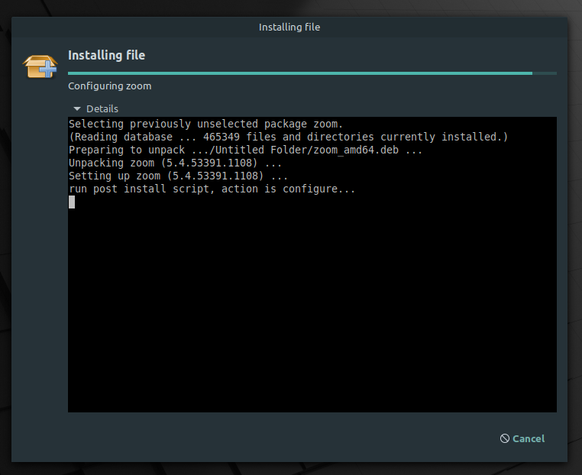The height and width of the screenshot is (475, 582).
Task: Click the 'Configuring zoom' status text
Action: tap(110, 86)
